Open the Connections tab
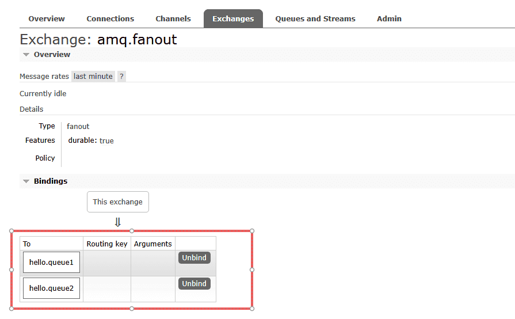Image resolution: width=515 pixels, height=319 pixels. (x=110, y=19)
